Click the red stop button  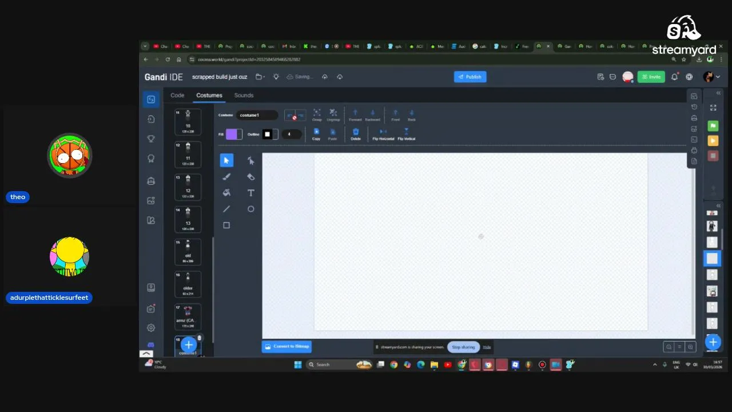713,156
